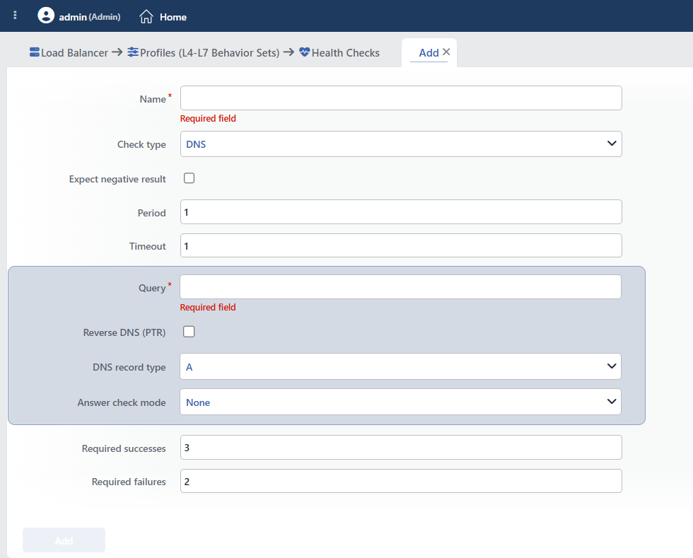Click the admin user avatar icon
The image size is (693, 558).
tap(46, 16)
